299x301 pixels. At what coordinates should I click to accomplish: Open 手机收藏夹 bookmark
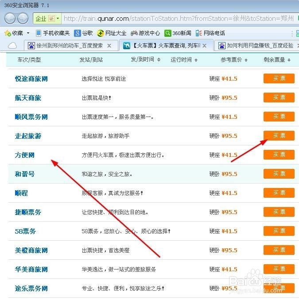53,33
